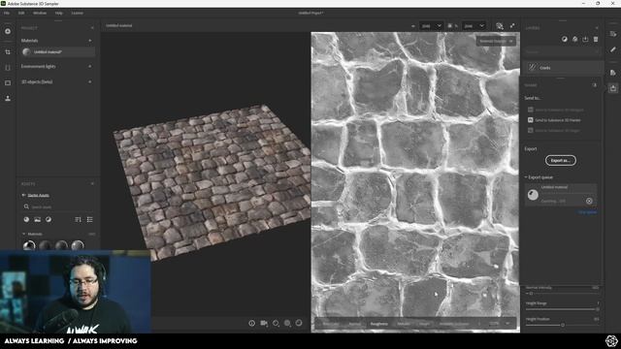Image resolution: width=621 pixels, height=349 pixels.
Task: Delete layer with the trash icon
Action: (x=596, y=39)
